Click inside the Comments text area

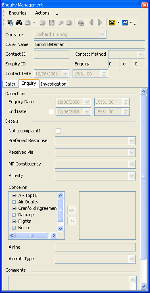pos(72,283)
